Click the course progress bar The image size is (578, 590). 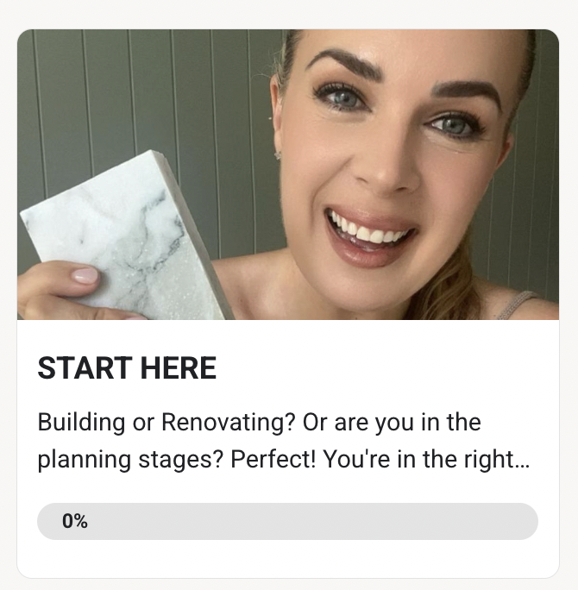coord(287,521)
